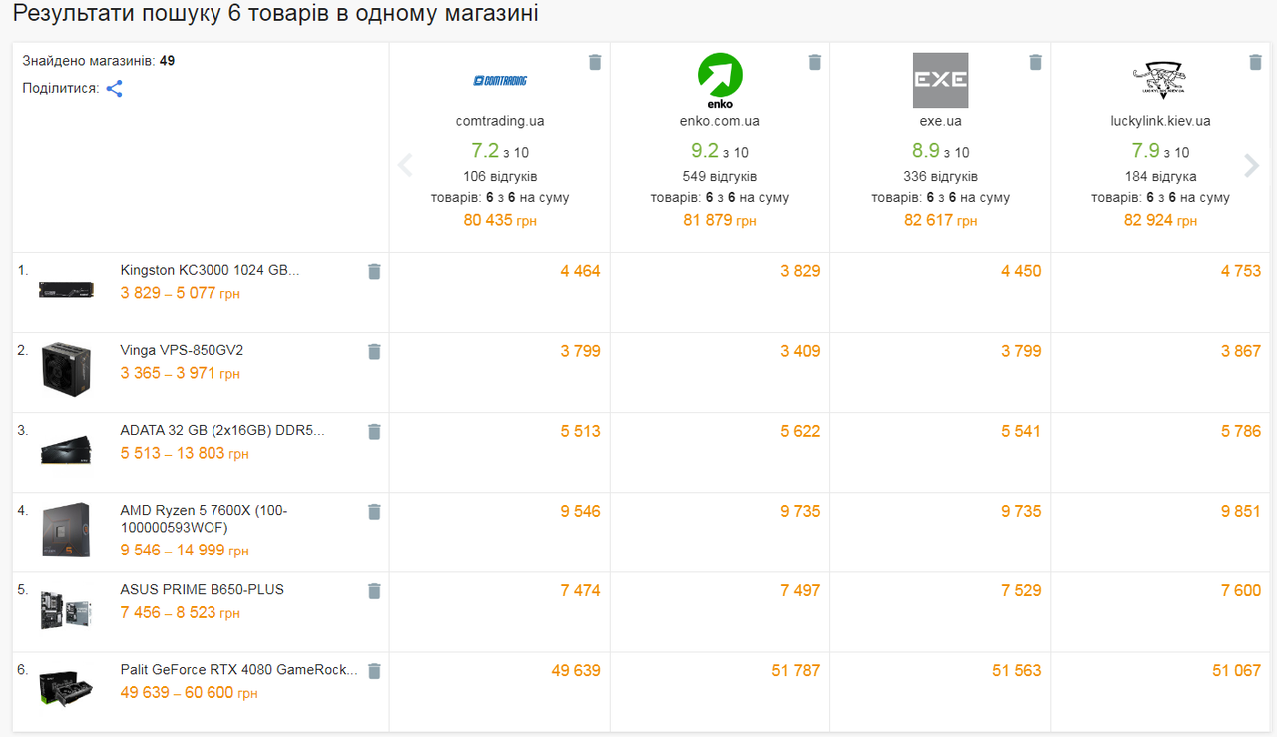
Task: Click the 7.2 з 10 rating of comtrading
Action: click(x=500, y=151)
